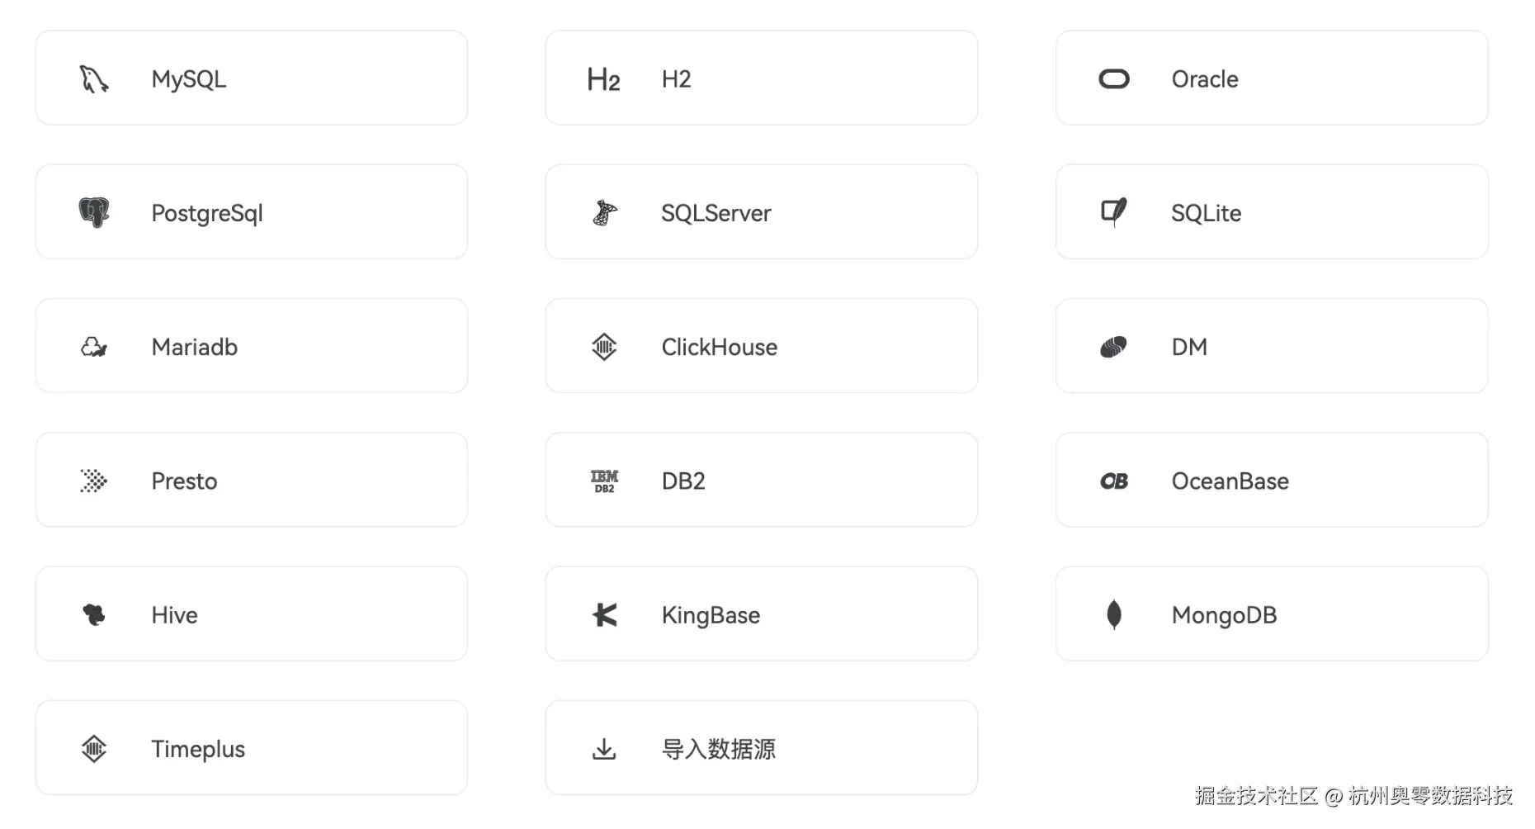Click the KingBase K logo icon
The width and height of the screenshot is (1535, 829).
[605, 614]
